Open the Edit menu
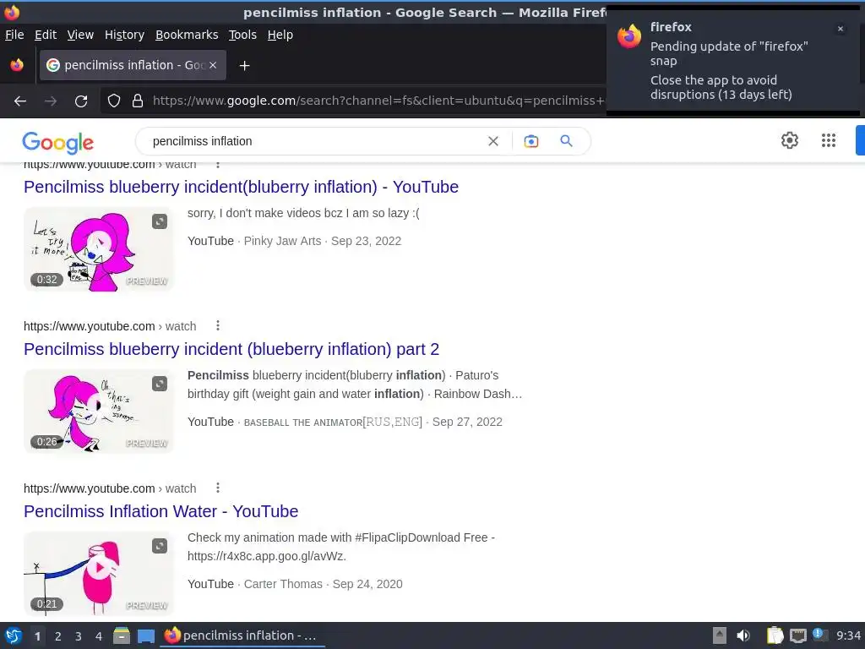This screenshot has height=649, width=865. coord(46,35)
